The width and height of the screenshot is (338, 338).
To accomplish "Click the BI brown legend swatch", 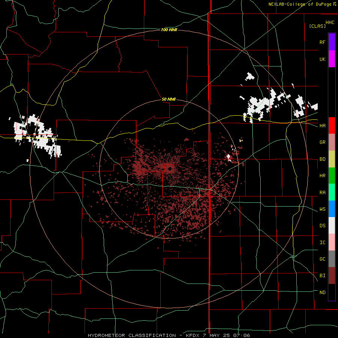I will (332, 276).
